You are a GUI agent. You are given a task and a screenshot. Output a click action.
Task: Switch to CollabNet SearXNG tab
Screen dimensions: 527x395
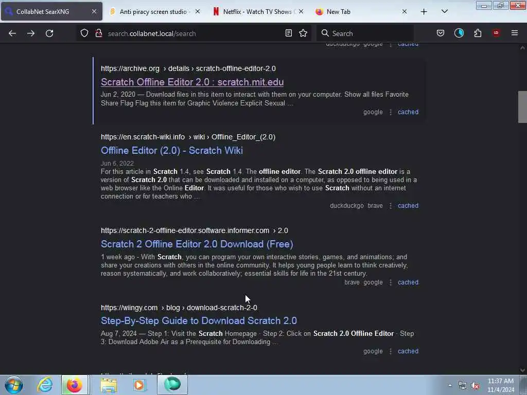pos(51,11)
